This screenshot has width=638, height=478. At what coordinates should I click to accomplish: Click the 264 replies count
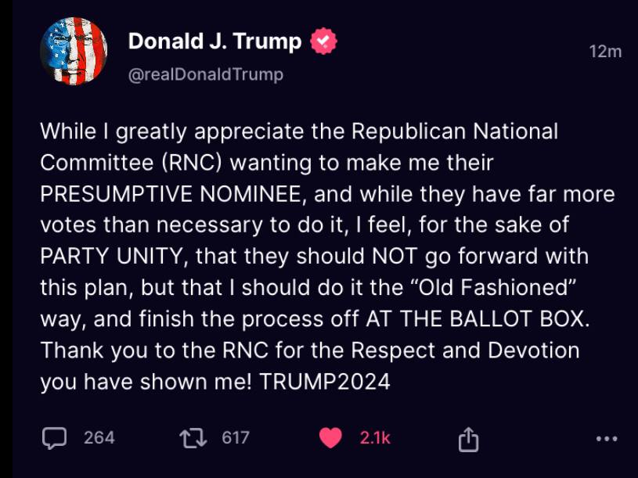click(x=99, y=438)
